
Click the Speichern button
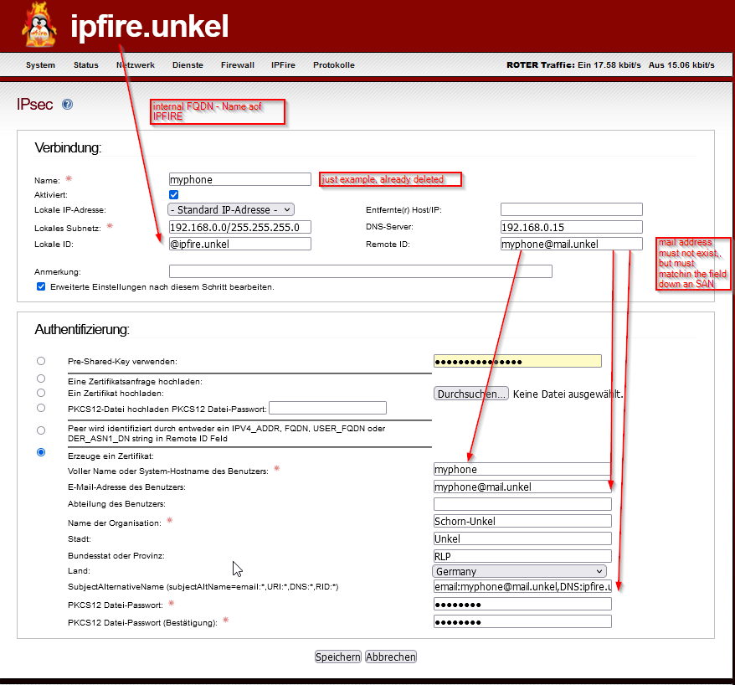[338, 657]
